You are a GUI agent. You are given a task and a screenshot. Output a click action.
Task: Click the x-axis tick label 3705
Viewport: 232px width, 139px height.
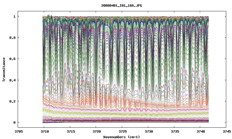[x=19, y=131]
